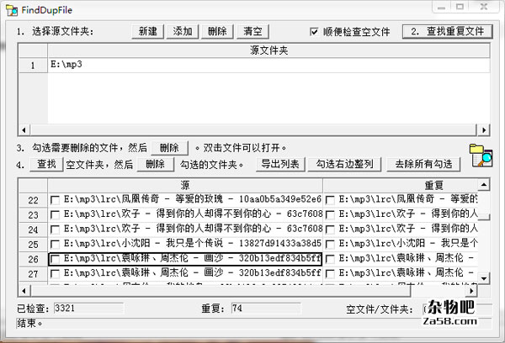Toggle the 顺便检查空文件 checkbox
The image size is (505, 343).
[314, 32]
